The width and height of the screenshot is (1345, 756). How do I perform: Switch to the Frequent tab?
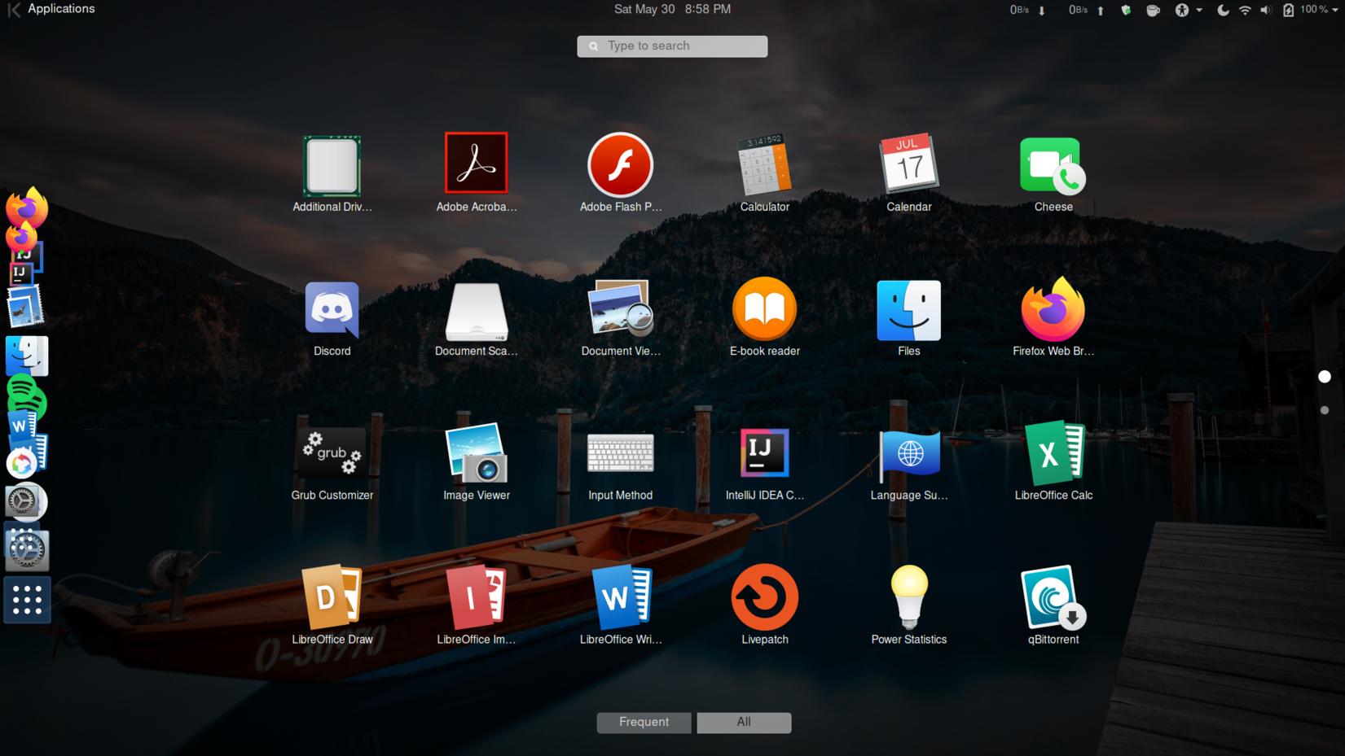click(644, 722)
